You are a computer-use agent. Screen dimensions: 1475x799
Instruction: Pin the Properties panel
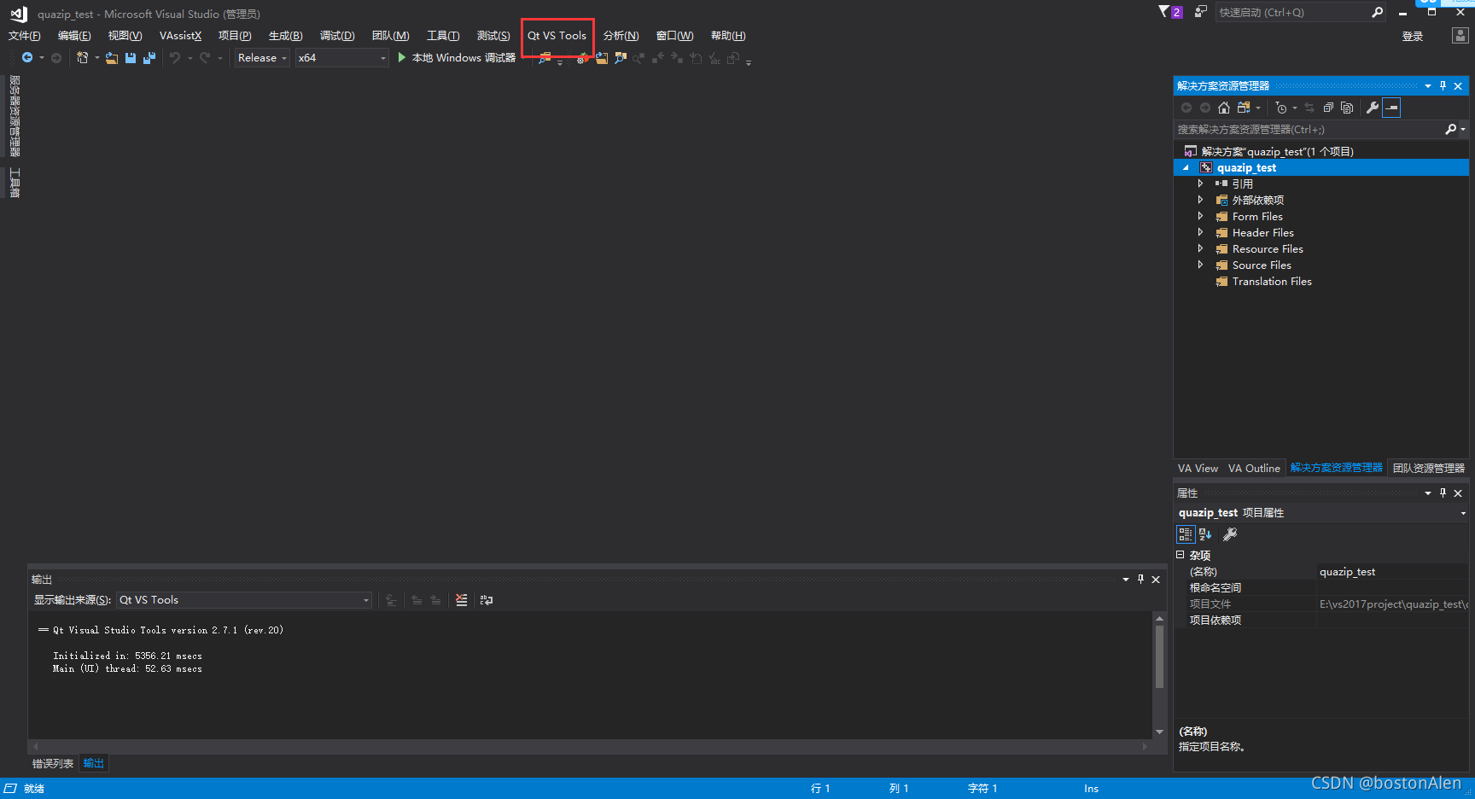coord(1443,493)
